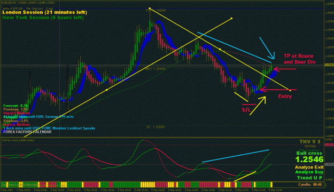Click the "Trend U P" status text
Viewport: 334px width, 192px height.
309,178
